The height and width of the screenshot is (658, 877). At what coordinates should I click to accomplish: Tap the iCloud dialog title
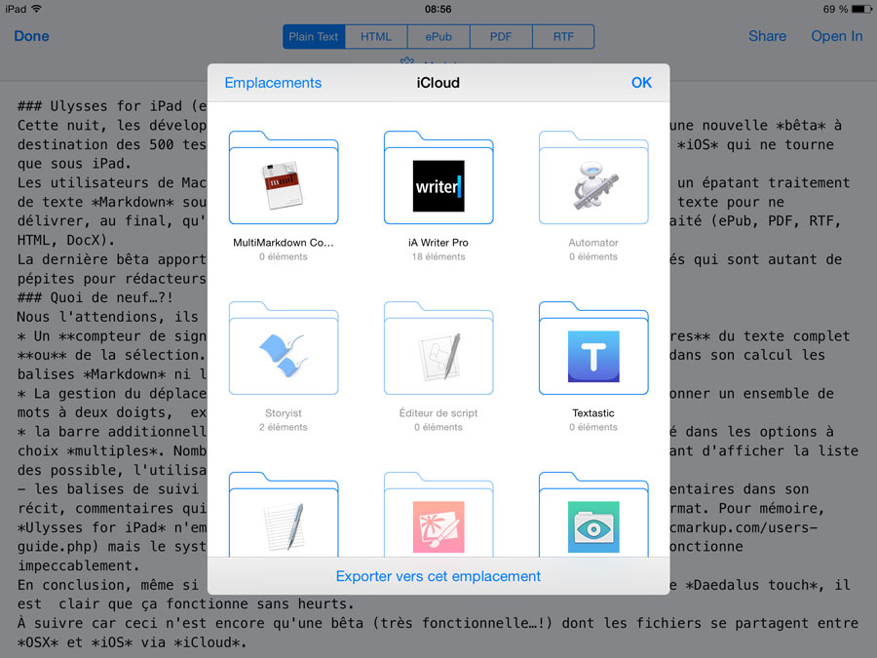coord(438,83)
